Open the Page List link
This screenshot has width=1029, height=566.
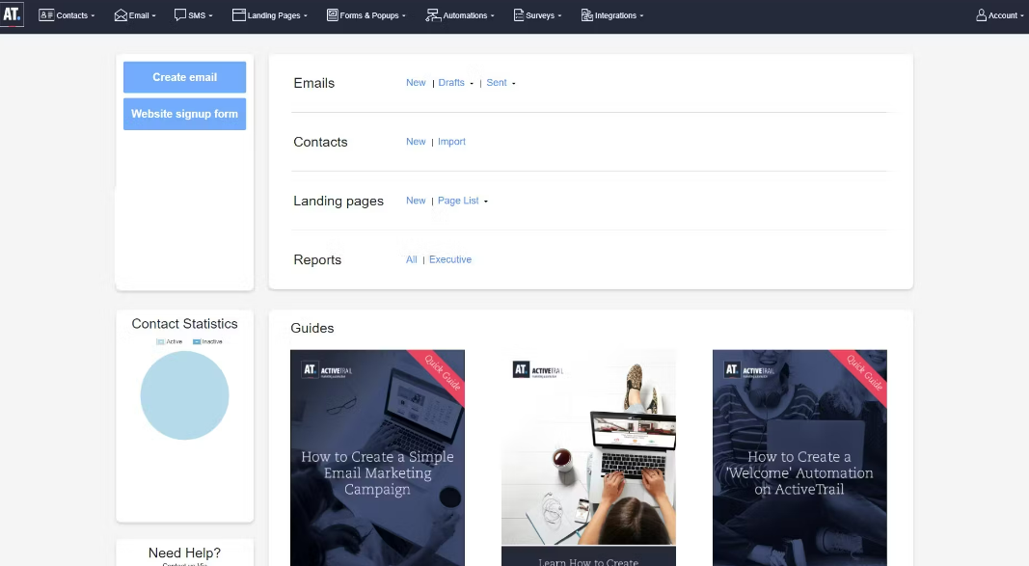tap(458, 201)
